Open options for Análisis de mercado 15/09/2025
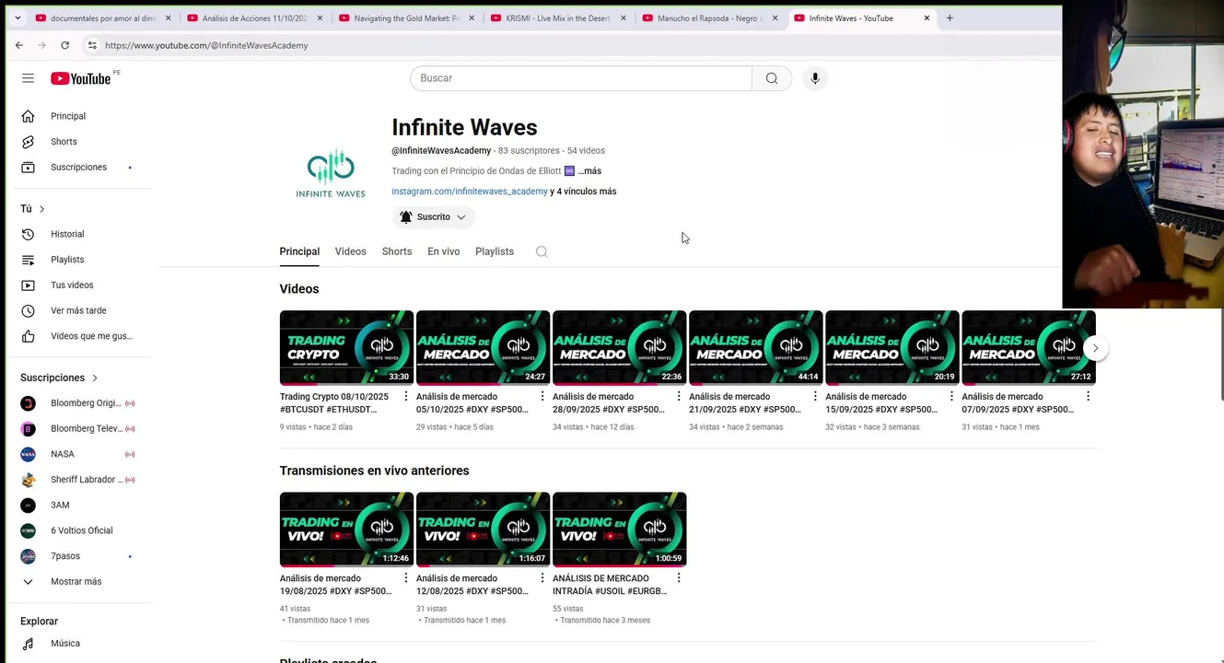This screenshot has height=663, width=1224. [x=951, y=397]
